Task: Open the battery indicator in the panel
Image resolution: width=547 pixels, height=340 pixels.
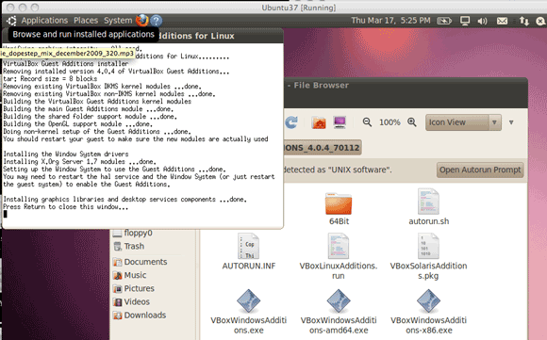Action: pyautogui.click(x=444, y=22)
